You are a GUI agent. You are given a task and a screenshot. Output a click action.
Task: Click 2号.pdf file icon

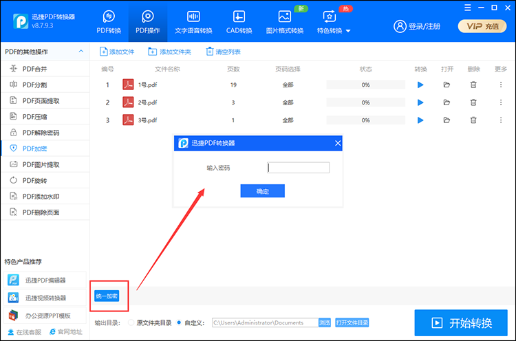128,102
